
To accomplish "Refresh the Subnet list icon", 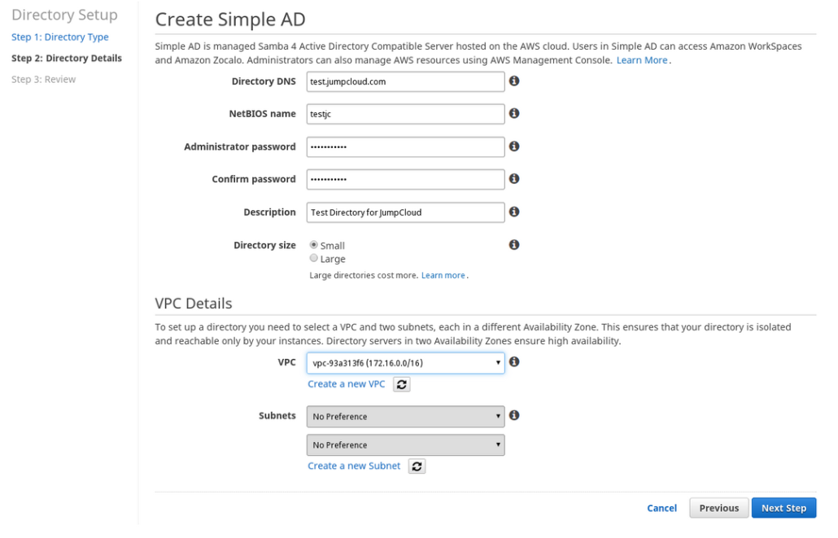I will pos(417,466).
